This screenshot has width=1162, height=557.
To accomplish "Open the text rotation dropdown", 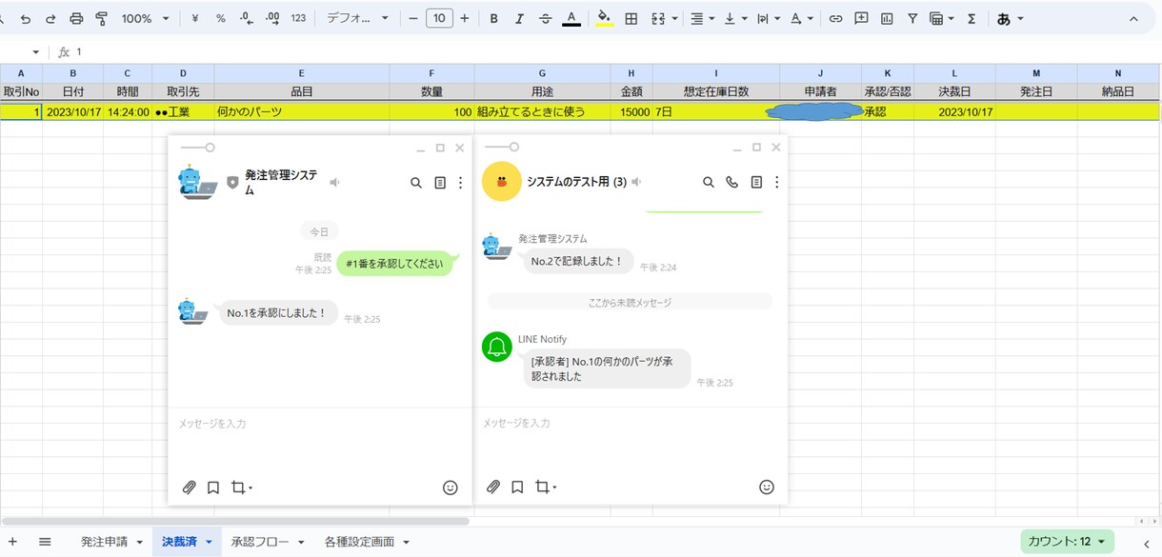I will [802, 19].
